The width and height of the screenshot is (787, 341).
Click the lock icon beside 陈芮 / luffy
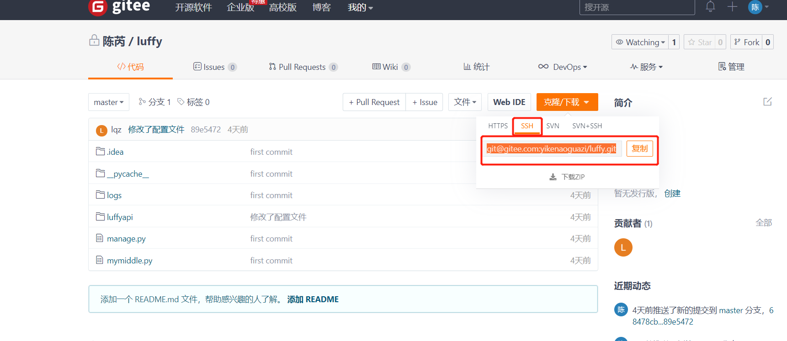pyautogui.click(x=94, y=40)
